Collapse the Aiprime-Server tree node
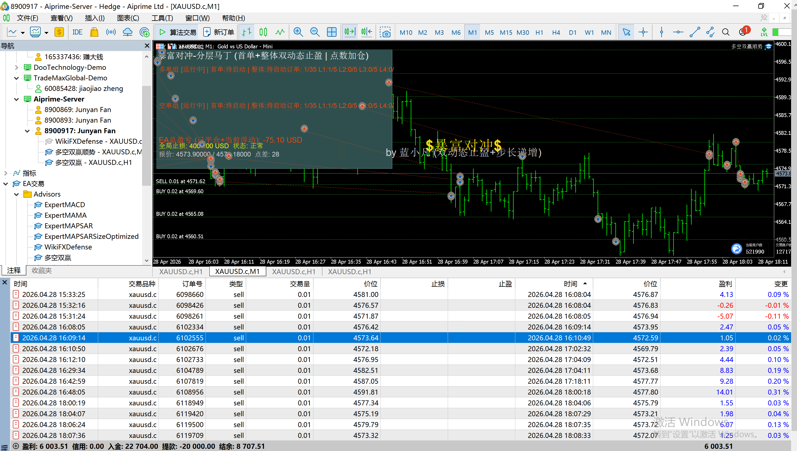797x451 pixels. click(x=16, y=99)
